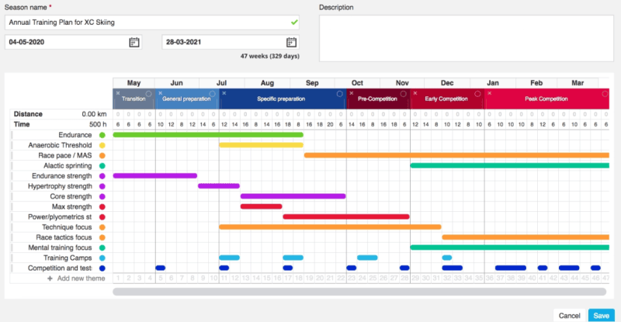Select the Jun month header
The height and width of the screenshot is (322, 621).
176,82
